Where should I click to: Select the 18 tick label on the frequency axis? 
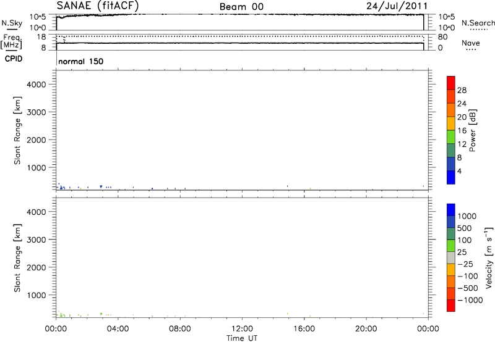[x=41, y=37]
